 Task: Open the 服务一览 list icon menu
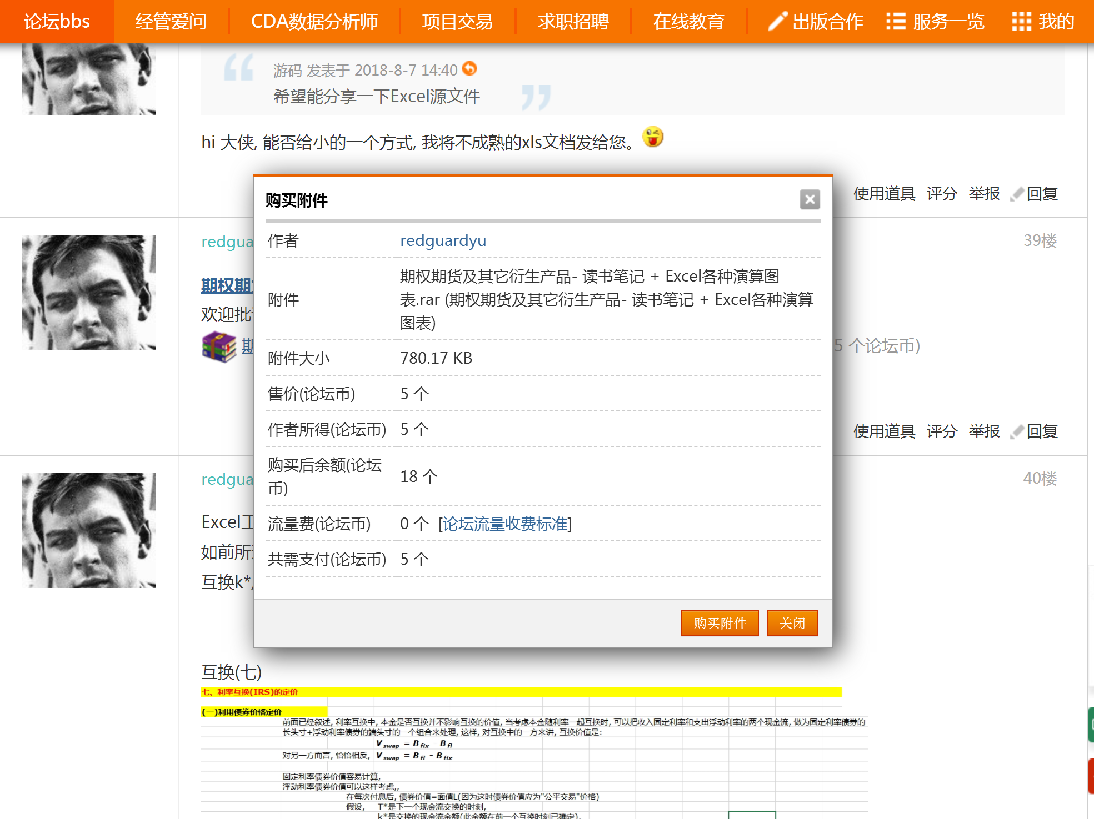(896, 22)
